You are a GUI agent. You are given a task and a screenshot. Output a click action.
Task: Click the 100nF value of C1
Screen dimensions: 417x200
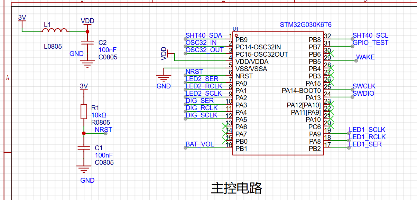pyautogui.click(x=104, y=155)
